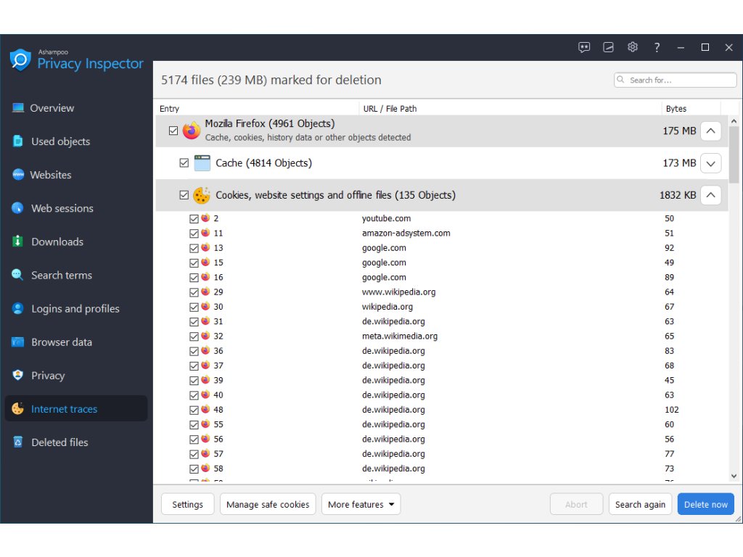
Task: Uncheck the Mozilla Firefox group checkbox
Action: 173,131
